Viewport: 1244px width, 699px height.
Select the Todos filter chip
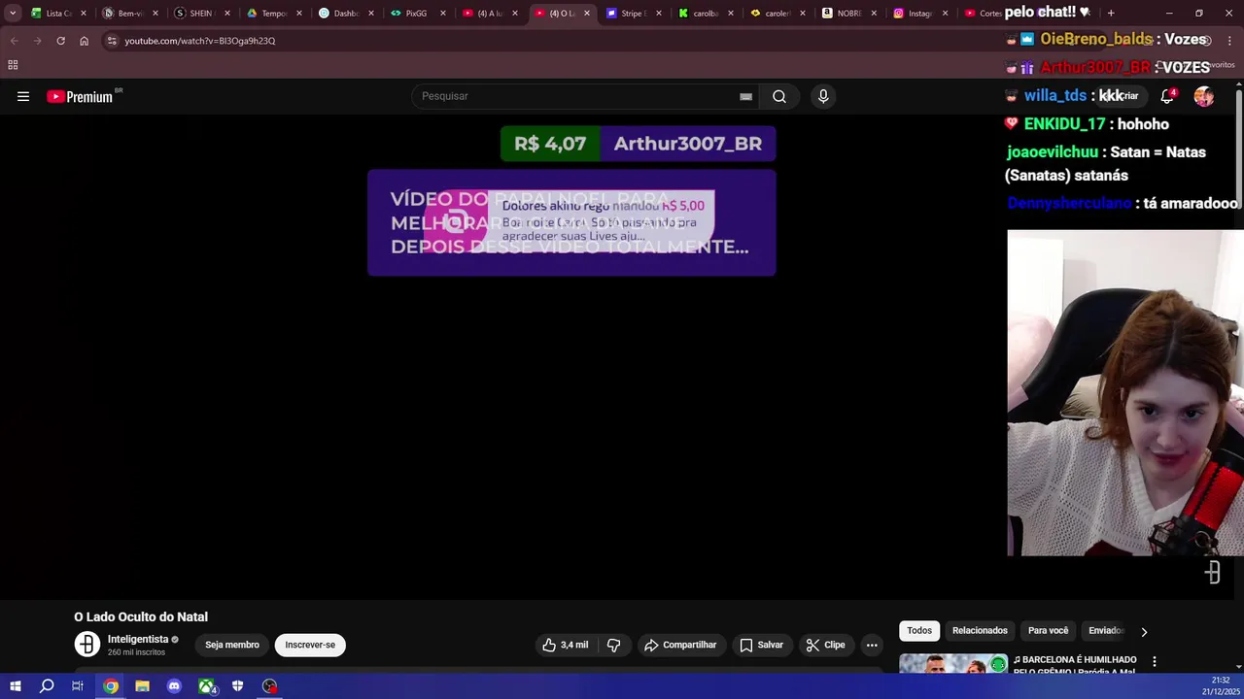[x=919, y=631]
